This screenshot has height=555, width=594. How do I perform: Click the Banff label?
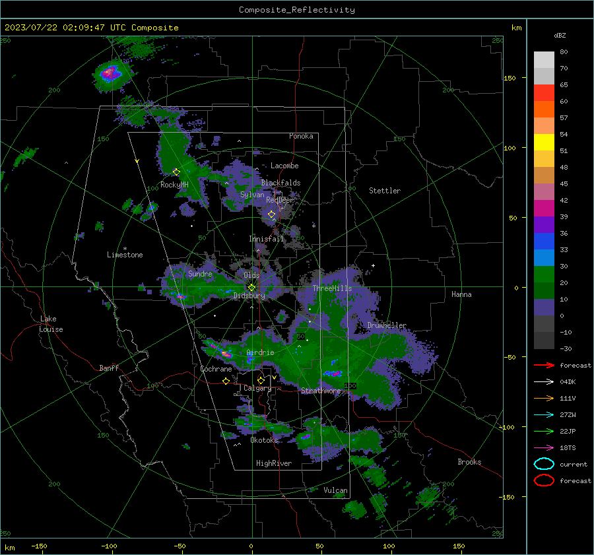point(109,368)
